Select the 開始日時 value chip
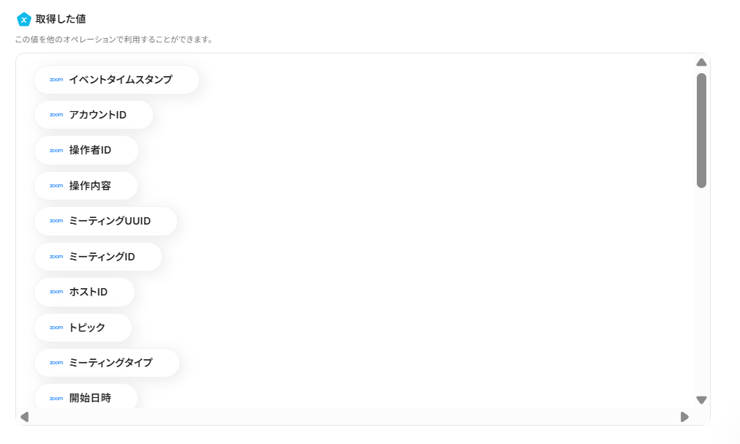This screenshot has height=444, width=740. coord(86,397)
